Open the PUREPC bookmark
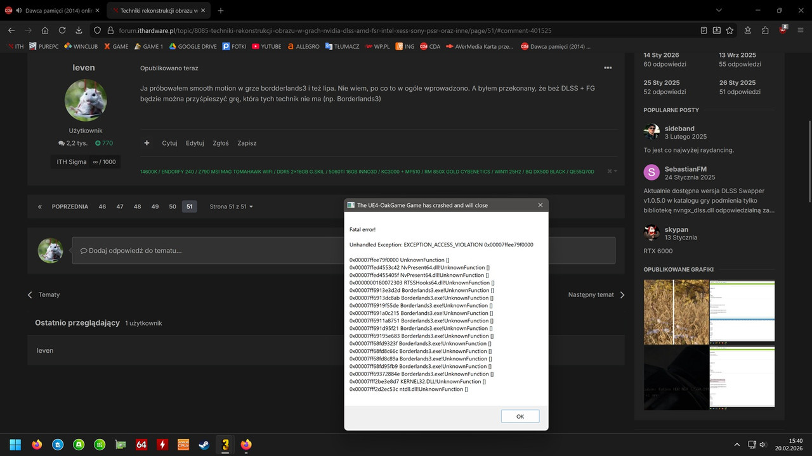Screen dimensions: 812x456 click(x=44, y=46)
